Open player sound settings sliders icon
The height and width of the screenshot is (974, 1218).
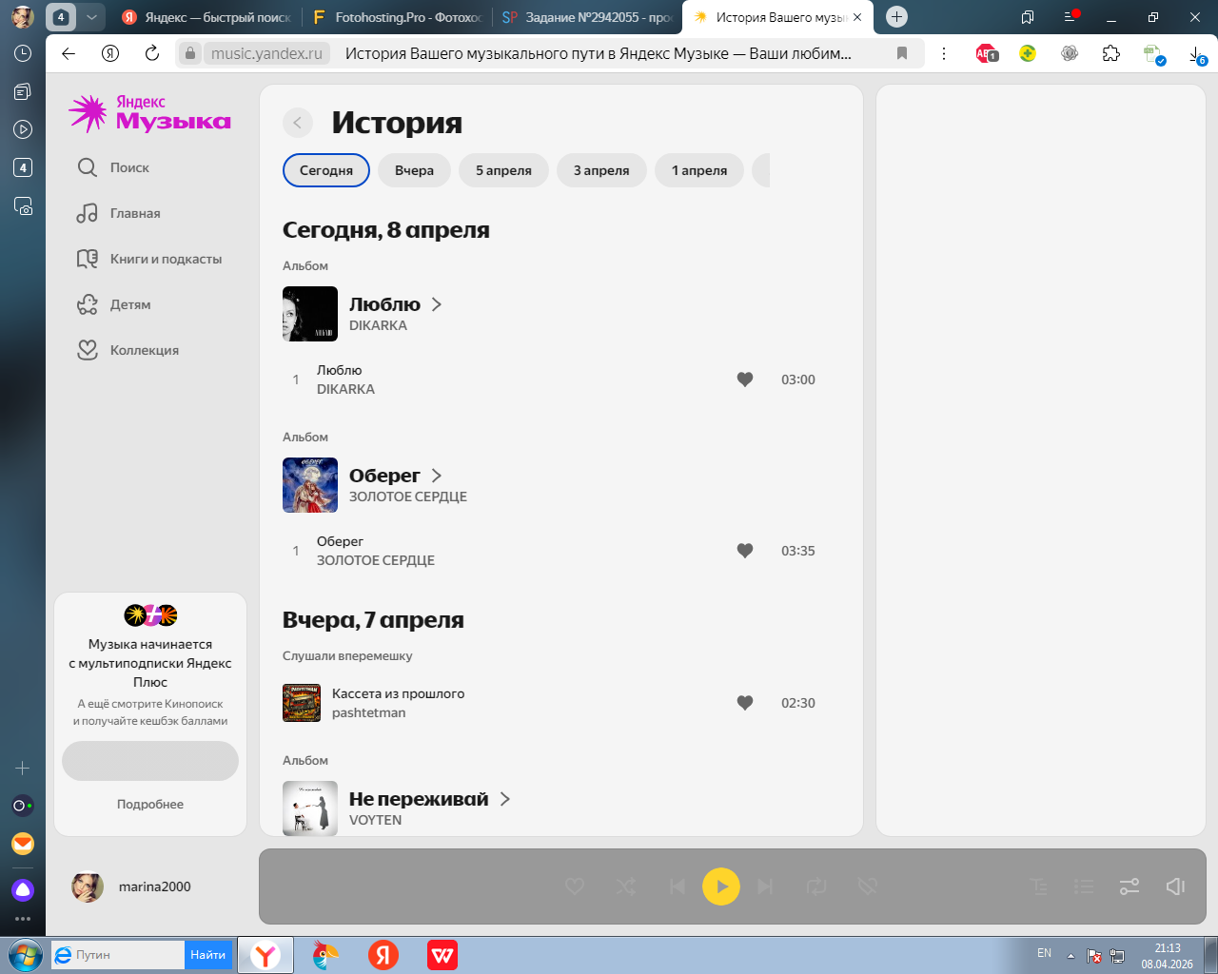pyautogui.click(x=1130, y=886)
